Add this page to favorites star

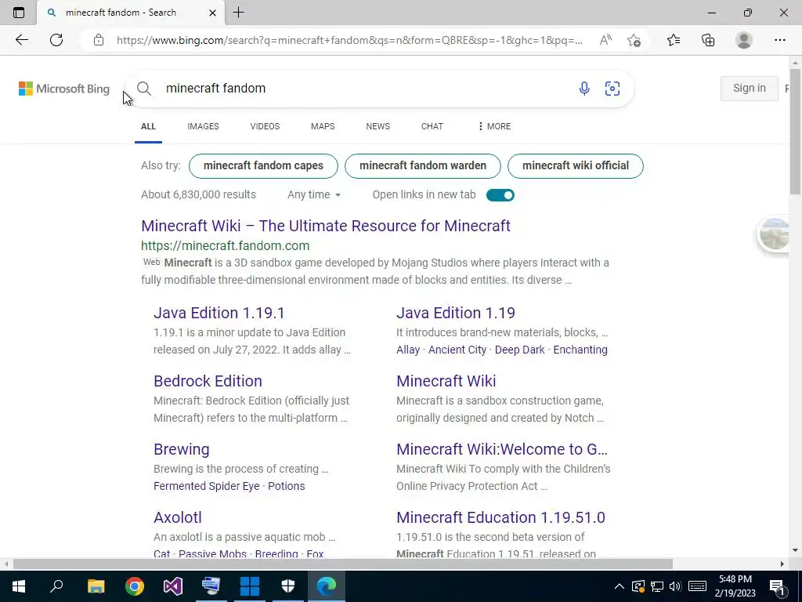tap(634, 40)
